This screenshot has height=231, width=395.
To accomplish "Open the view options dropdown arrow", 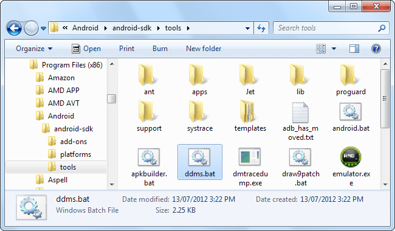I will pos(334,49).
